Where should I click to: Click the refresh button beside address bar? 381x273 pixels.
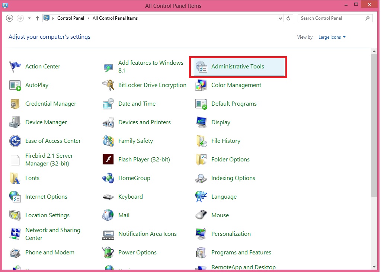pyautogui.click(x=289, y=18)
